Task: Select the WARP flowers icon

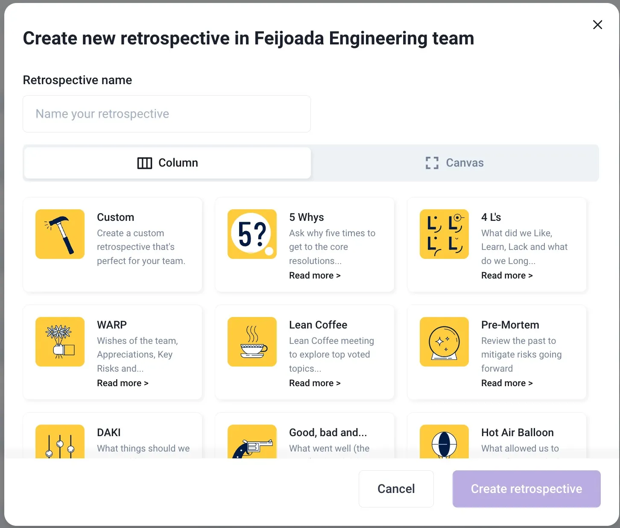Action: pyautogui.click(x=60, y=342)
